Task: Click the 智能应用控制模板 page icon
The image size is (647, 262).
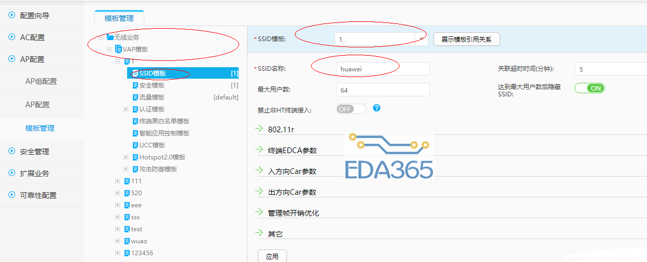Action: point(135,133)
